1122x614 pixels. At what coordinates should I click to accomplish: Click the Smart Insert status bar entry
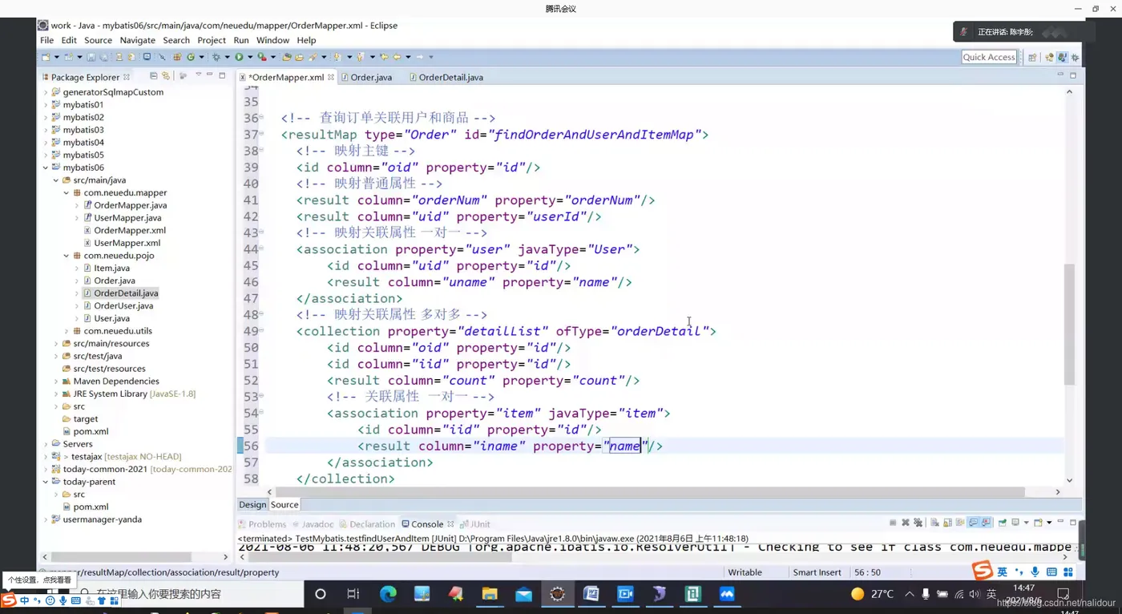(817, 572)
